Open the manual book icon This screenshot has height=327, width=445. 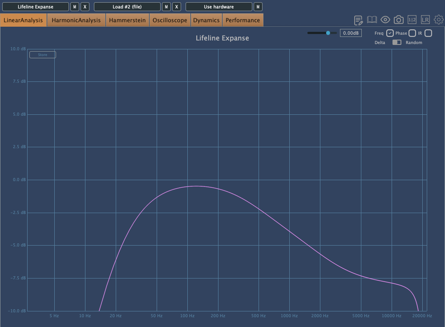click(x=372, y=20)
